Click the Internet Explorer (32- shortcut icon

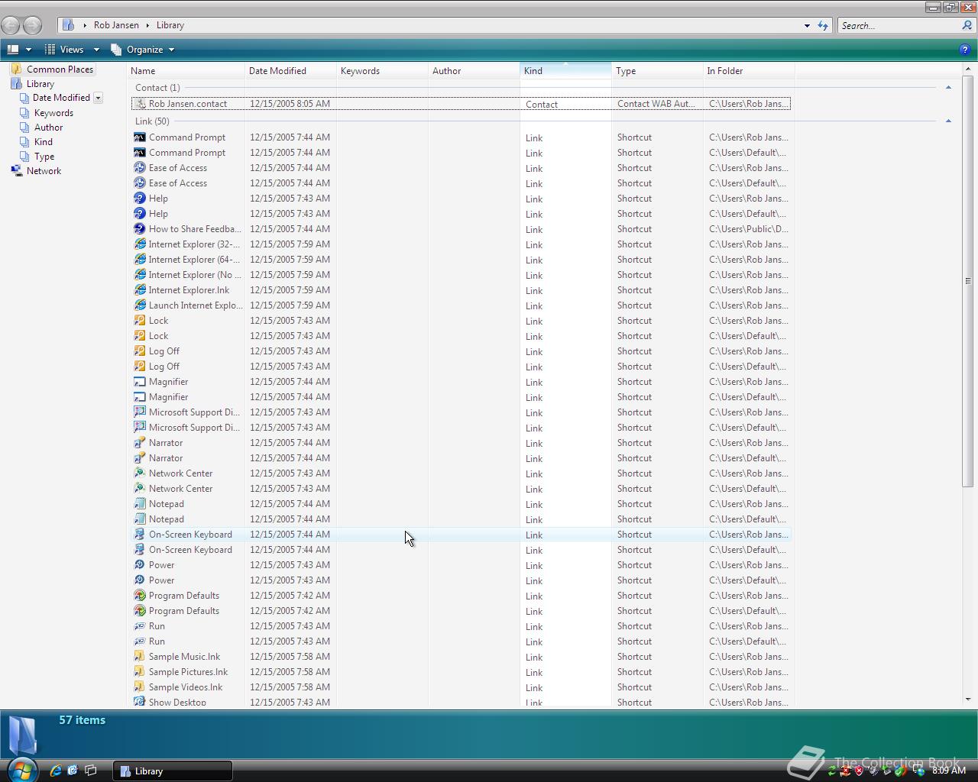140,244
